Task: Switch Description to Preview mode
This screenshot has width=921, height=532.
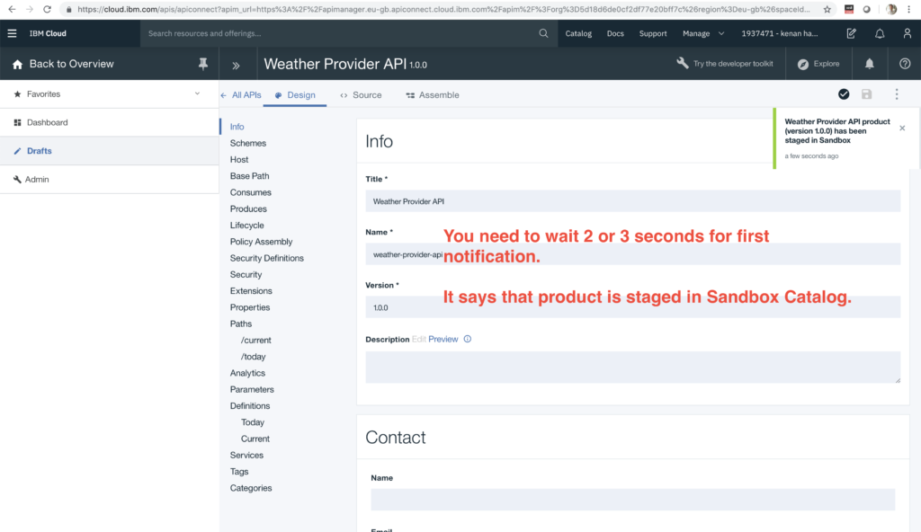Action: (443, 340)
